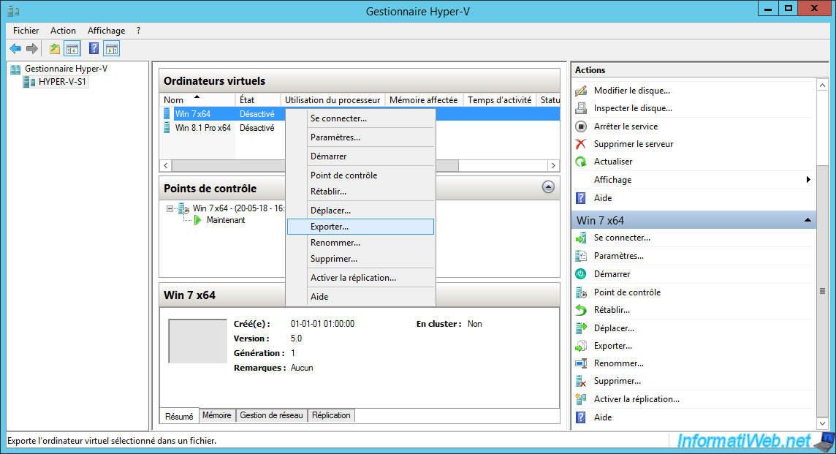836x454 pixels.
Task: Click the red Supprimer le serveur icon
Action: (581, 144)
